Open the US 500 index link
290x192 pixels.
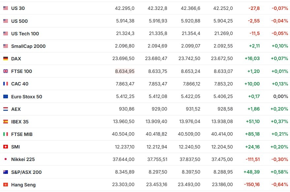click(x=19, y=21)
